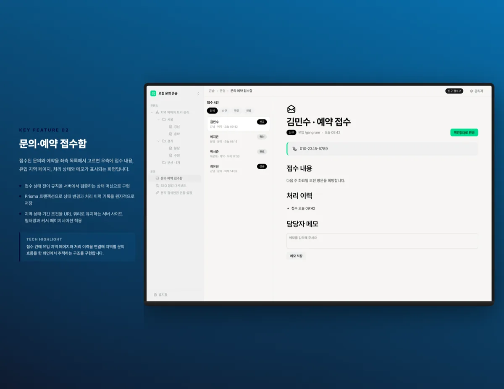Select 송파 page in the tree

tap(177, 134)
